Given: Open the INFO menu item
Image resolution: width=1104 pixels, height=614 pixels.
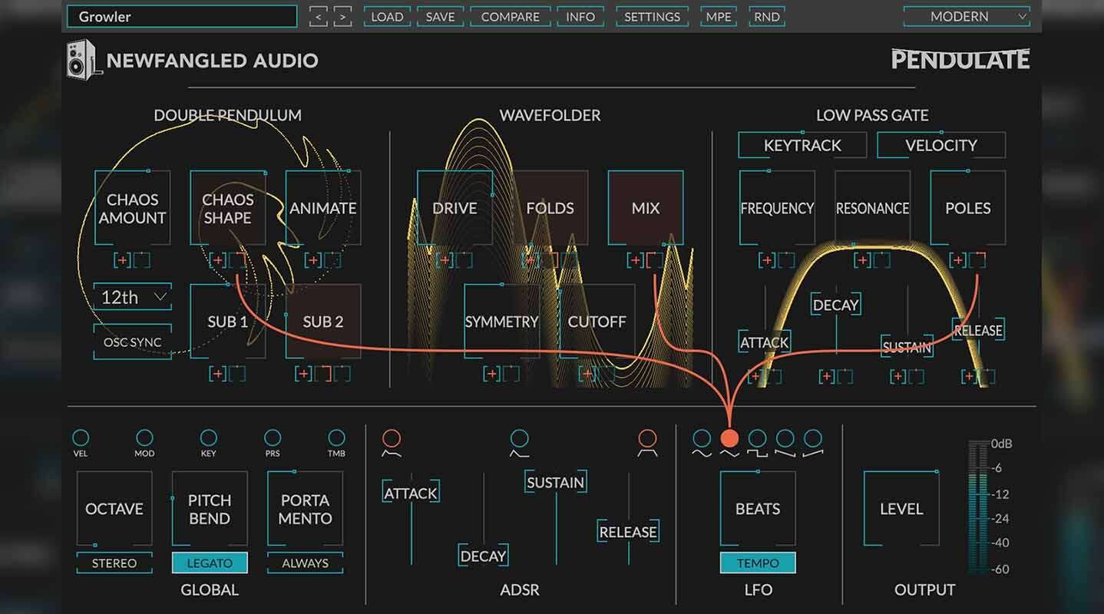Looking at the screenshot, I should (580, 16).
